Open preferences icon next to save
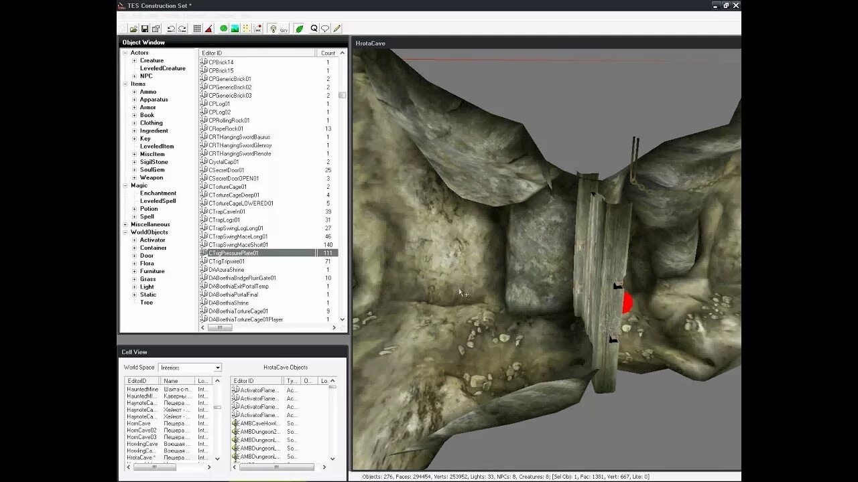 pyautogui.click(x=156, y=29)
